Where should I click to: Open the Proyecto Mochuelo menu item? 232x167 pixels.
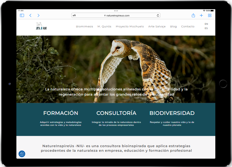[130, 26]
